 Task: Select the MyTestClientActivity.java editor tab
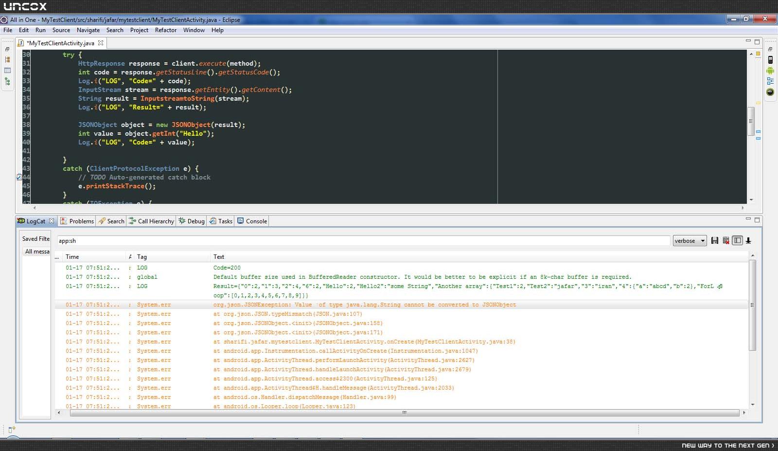(60, 43)
